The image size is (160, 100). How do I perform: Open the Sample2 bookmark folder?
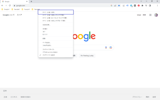[15, 9]
